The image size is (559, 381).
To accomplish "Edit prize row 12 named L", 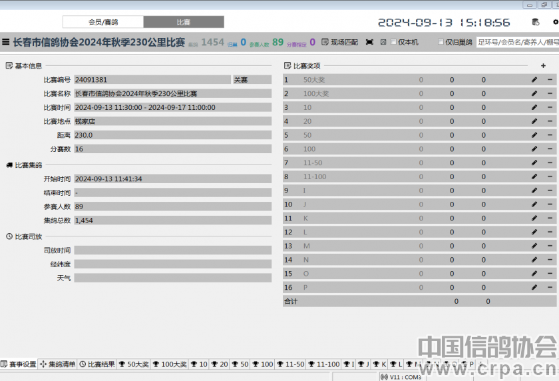I will tap(534, 232).
